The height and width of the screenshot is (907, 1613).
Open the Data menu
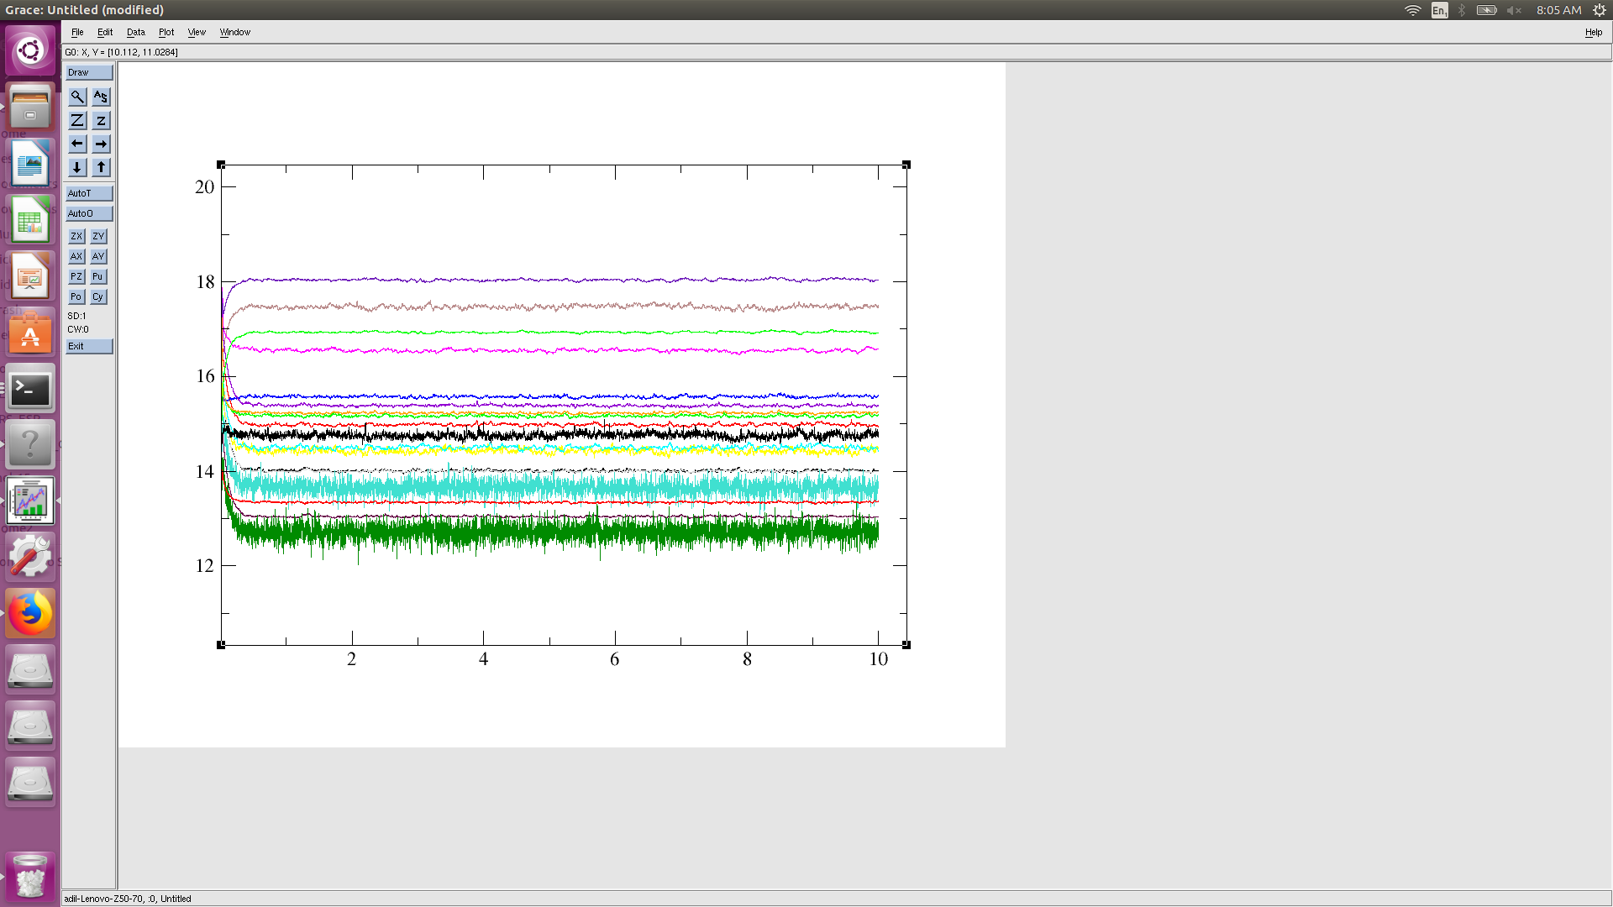coord(135,32)
